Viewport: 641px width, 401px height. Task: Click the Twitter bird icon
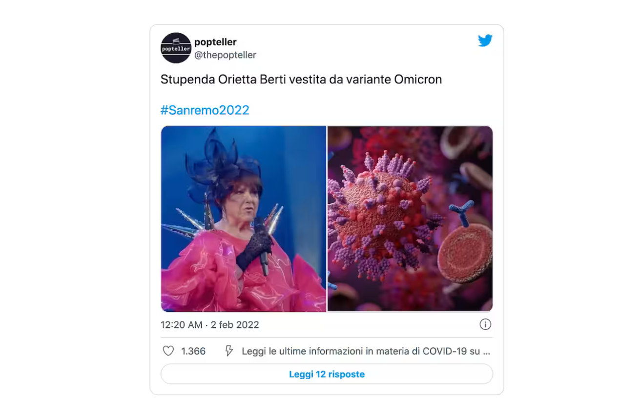(x=486, y=41)
